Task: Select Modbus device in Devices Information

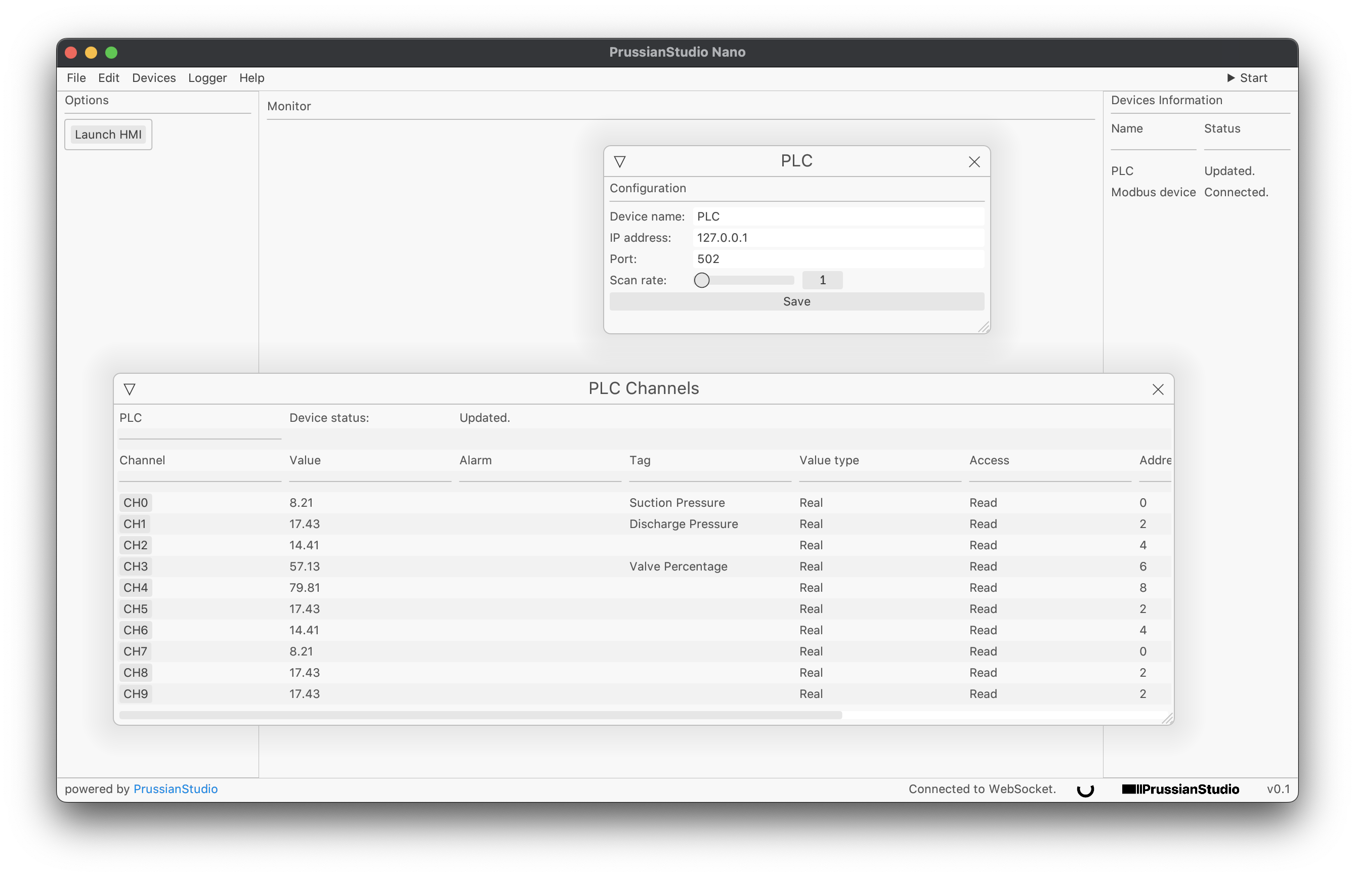Action: click(1154, 192)
